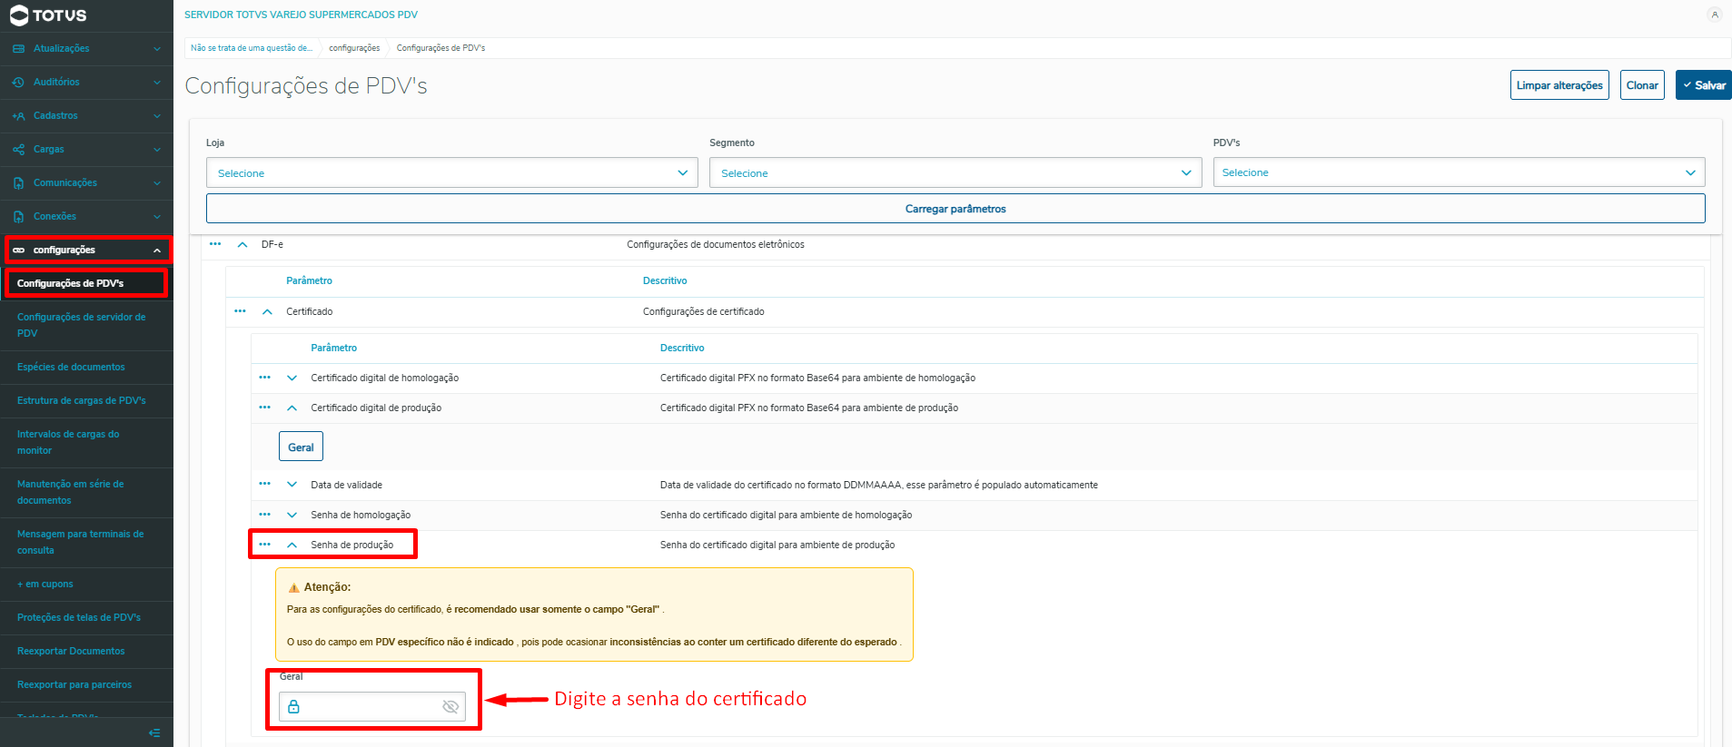Open options for Certificado digital de produção
1732x747 pixels.
click(x=264, y=408)
